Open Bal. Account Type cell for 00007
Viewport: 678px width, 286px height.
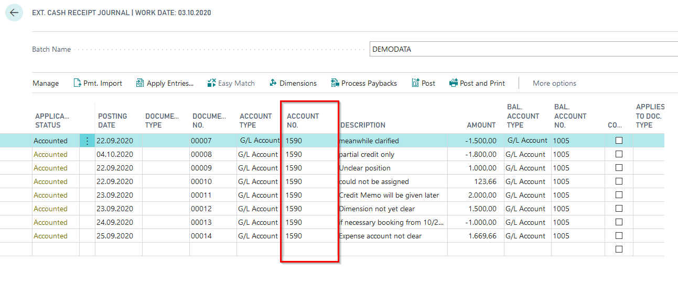click(x=527, y=141)
